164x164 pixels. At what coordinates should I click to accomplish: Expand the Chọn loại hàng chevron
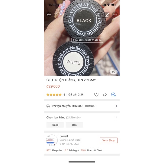[116, 117]
